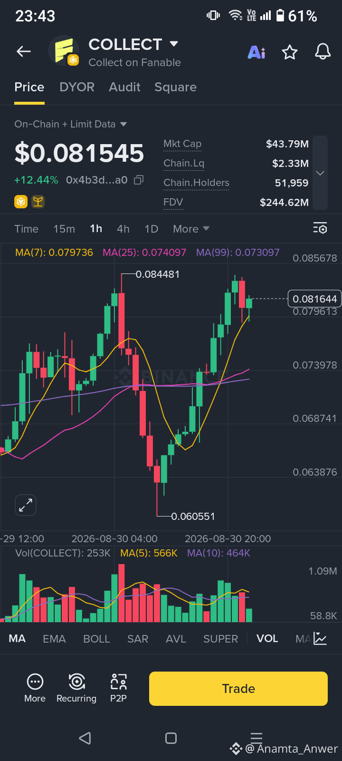
Task: Switch to the Price tab
Action: point(29,87)
